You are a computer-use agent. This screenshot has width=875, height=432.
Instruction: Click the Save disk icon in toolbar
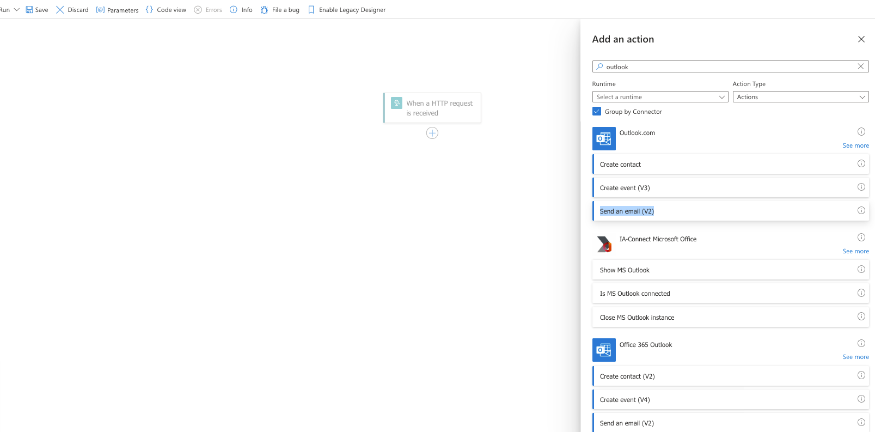[x=29, y=10]
